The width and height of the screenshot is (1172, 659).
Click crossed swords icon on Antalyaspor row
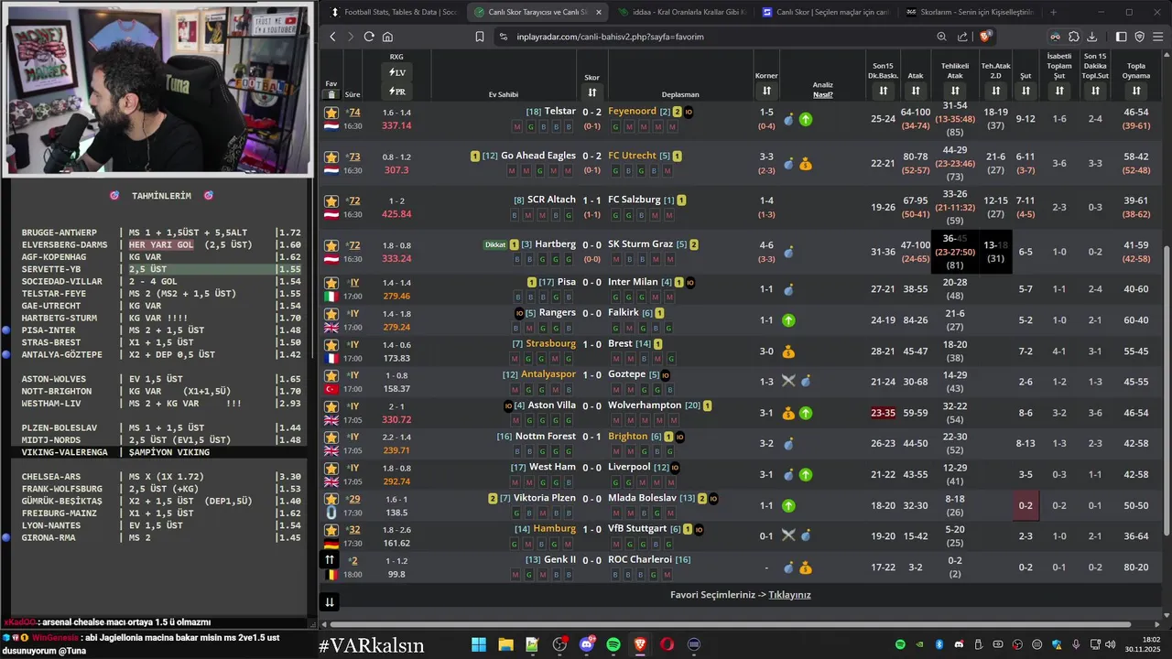pyautogui.click(x=788, y=382)
